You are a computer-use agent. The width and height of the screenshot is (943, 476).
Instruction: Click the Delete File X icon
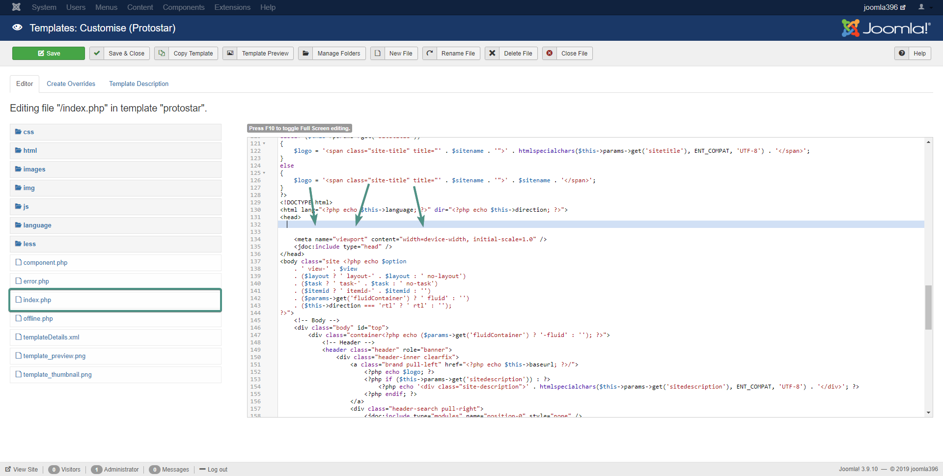click(x=492, y=53)
